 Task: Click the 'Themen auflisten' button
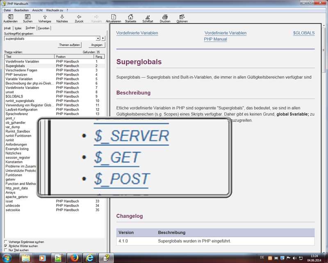click(69, 45)
